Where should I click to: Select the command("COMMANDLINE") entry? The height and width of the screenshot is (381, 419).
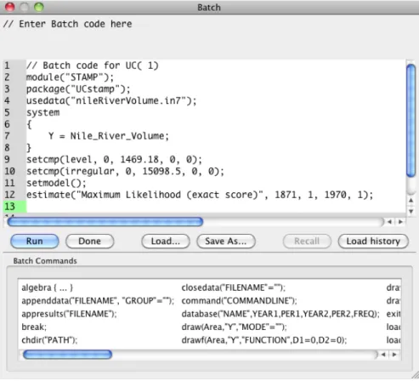(x=239, y=301)
